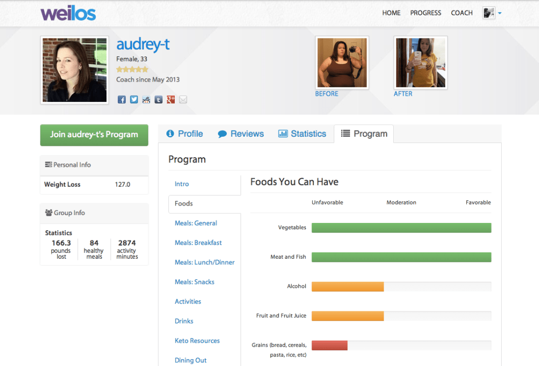Open Meals: Lunch/Dinner section
The width and height of the screenshot is (539, 366).
click(205, 262)
